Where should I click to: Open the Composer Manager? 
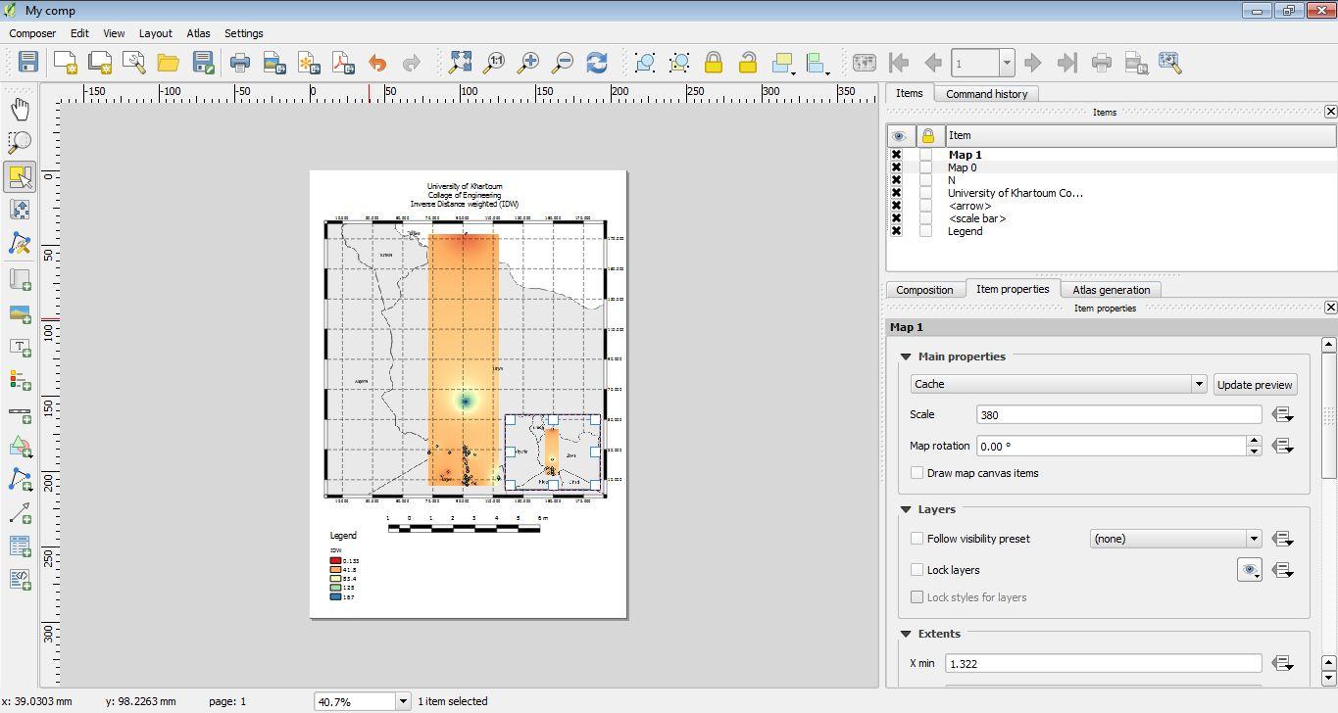tap(133, 63)
